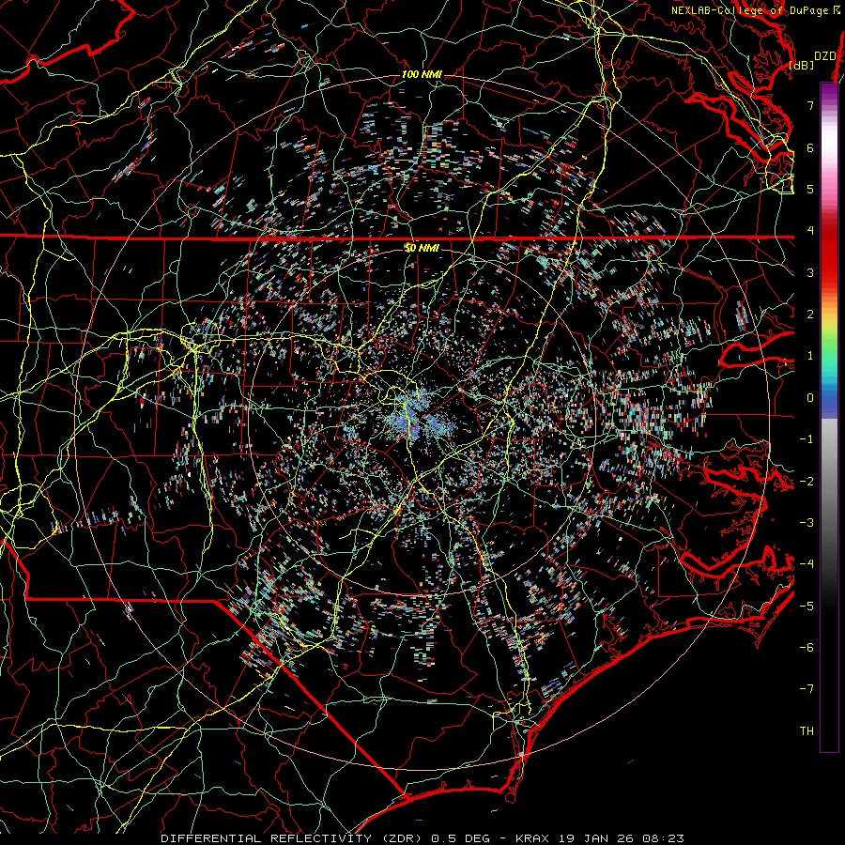The height and width of the screenshot is (845, 845).
Task: Select the 2 dB scale tick label
Action: (810, 315)
